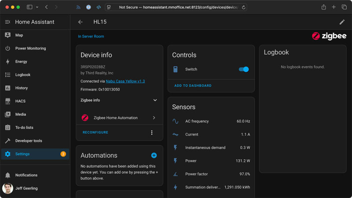Add a new automation with the plus icon
This screenshot has width=352, height=198.
(154, 155)
